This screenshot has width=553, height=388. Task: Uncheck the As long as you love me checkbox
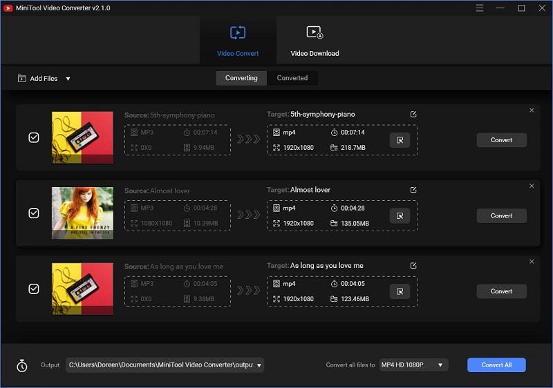tap(34, 289)
